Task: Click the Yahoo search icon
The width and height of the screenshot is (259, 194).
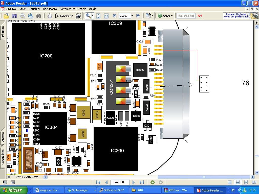Action: pyautogui.click(x=200, y=16)
